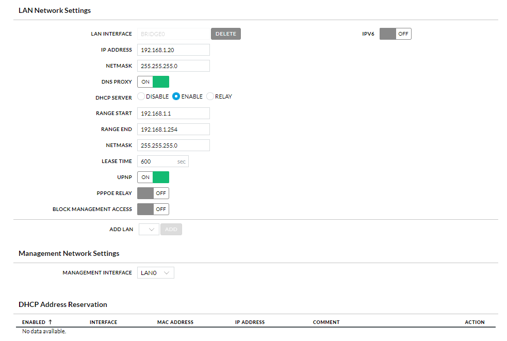The image size is (507, 341).
Task: Sort by the Comment column header
Action: tap(326, 322)
